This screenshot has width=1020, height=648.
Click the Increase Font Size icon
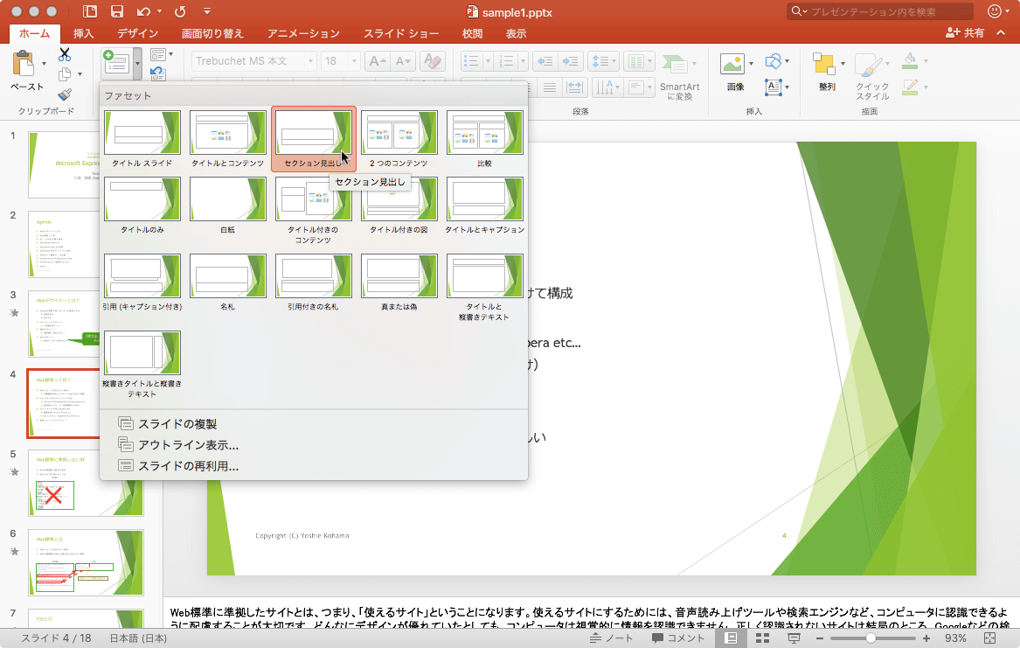coord(378,61)
